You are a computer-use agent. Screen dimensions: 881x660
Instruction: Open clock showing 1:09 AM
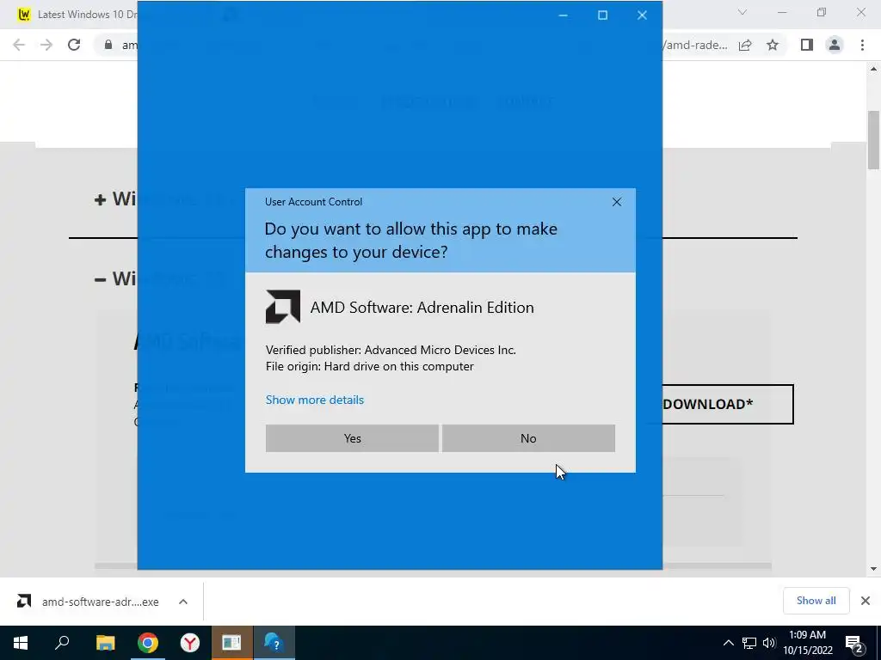807,643
